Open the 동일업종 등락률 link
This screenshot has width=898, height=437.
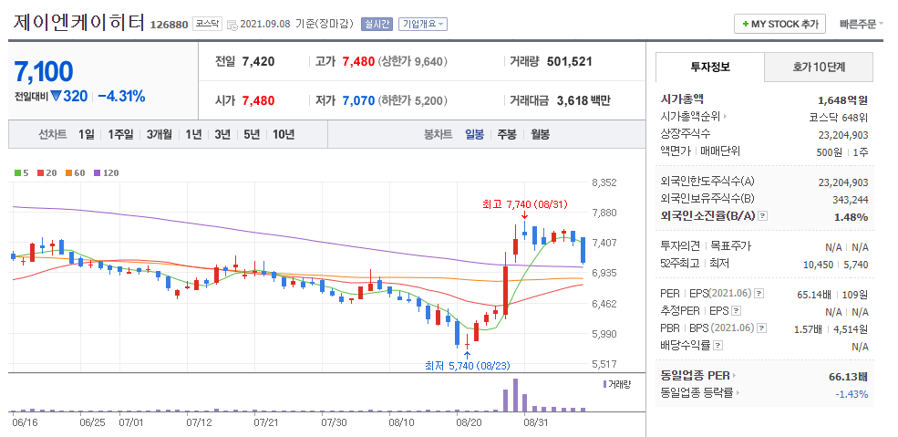pos(697,393)
